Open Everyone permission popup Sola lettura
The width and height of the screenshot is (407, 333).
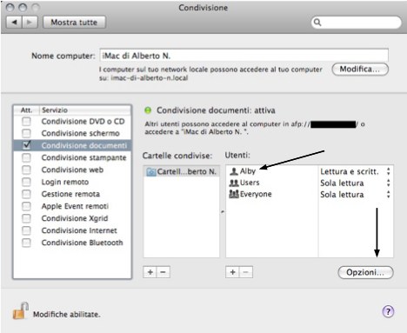(356, 195)
